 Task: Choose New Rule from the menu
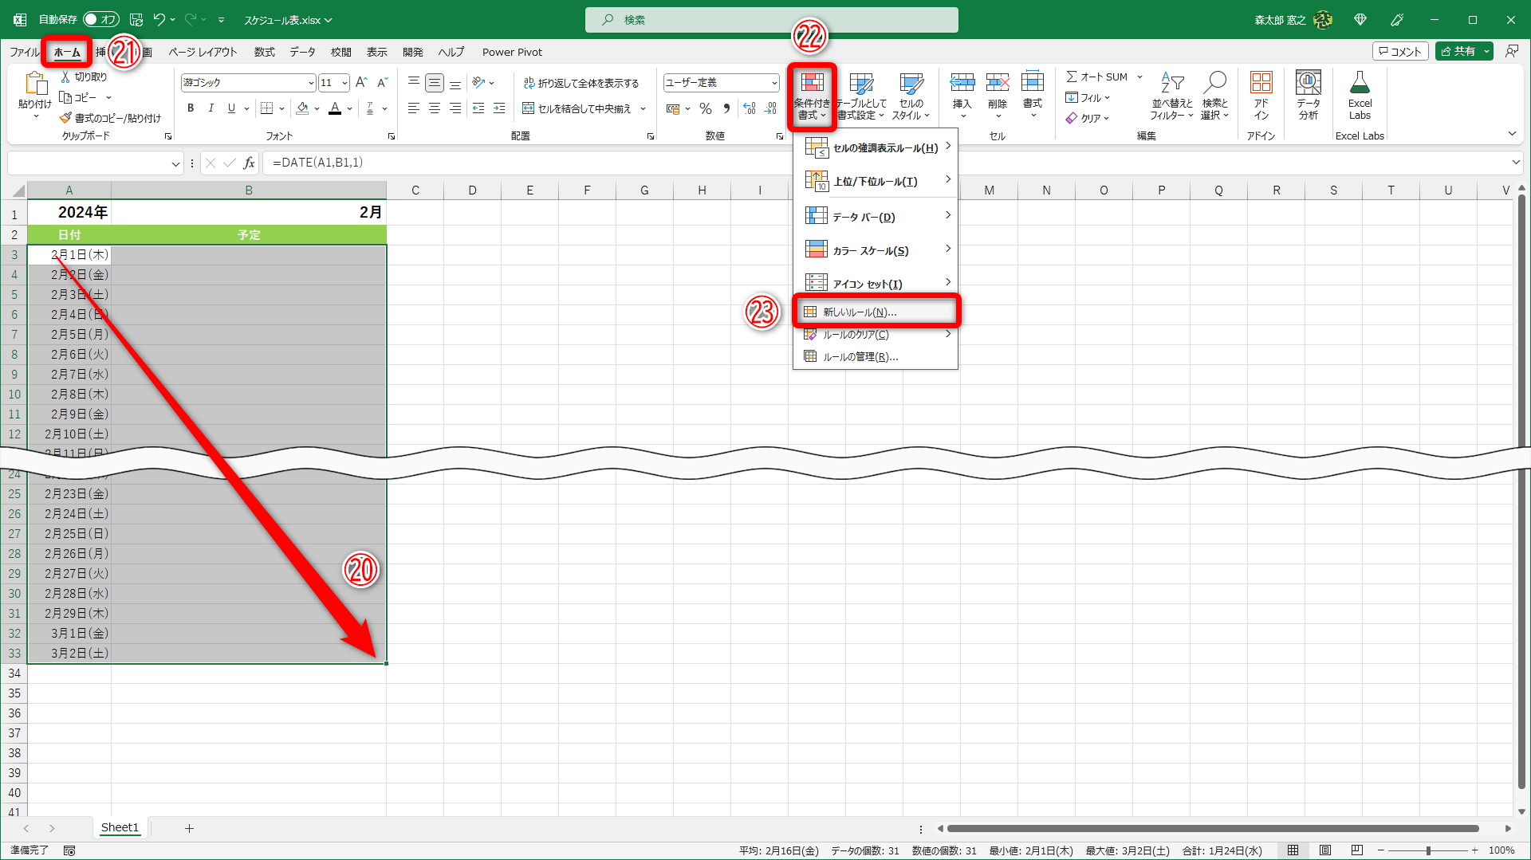click(x=876, y=312)
